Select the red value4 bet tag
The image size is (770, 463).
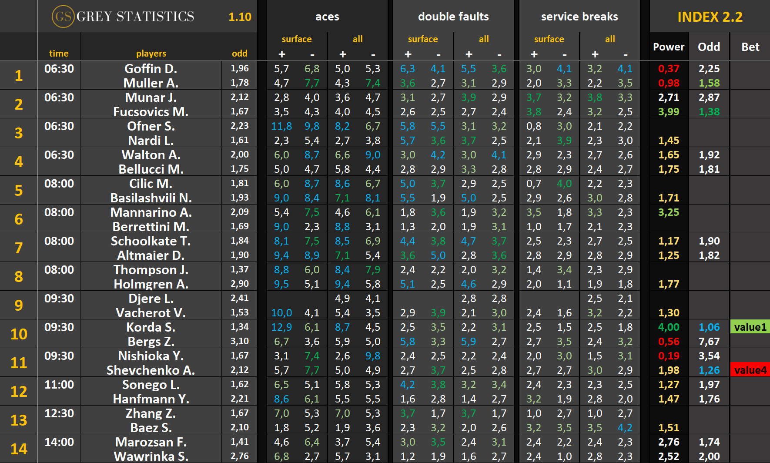tap(750, 370)
